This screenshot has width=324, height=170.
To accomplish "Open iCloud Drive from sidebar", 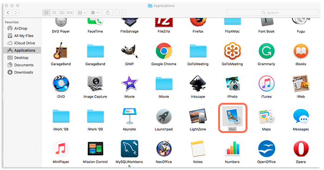I will (22, 43).
